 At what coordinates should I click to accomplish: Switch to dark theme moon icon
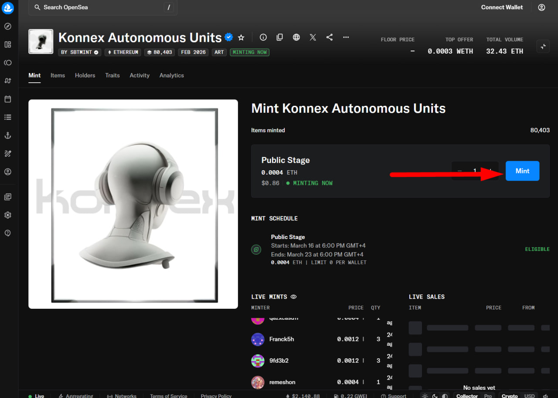(x=435, y=396)
